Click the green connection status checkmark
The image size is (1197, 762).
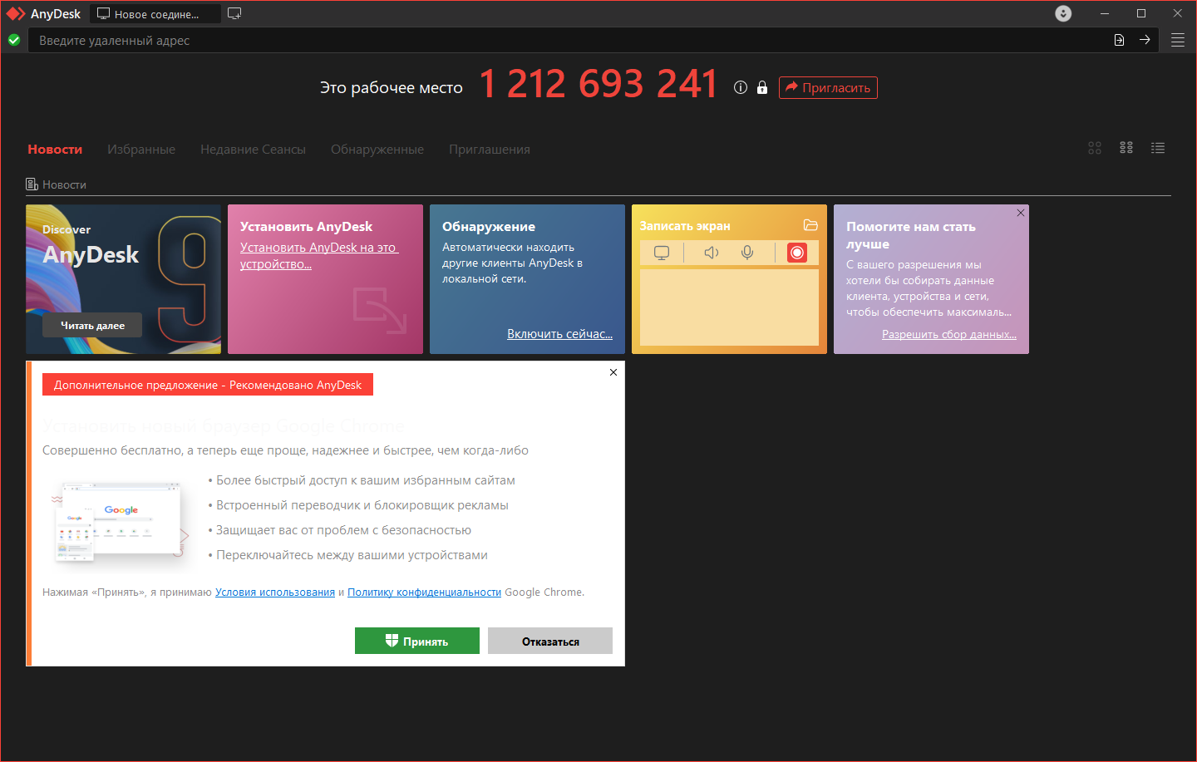click(x=14, y=40)
